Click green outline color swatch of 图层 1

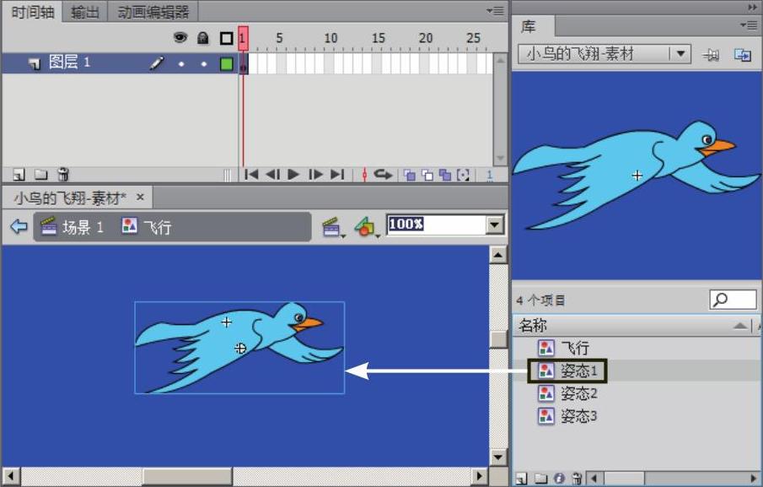pyautogui.click(x=226, y=64)
